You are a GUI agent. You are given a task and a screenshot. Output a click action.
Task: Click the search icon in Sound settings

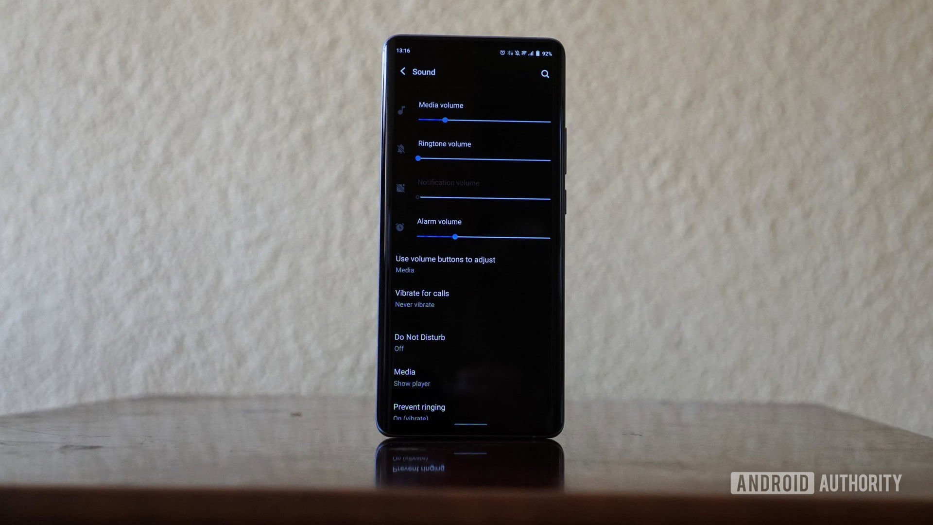tap(545, 73)
